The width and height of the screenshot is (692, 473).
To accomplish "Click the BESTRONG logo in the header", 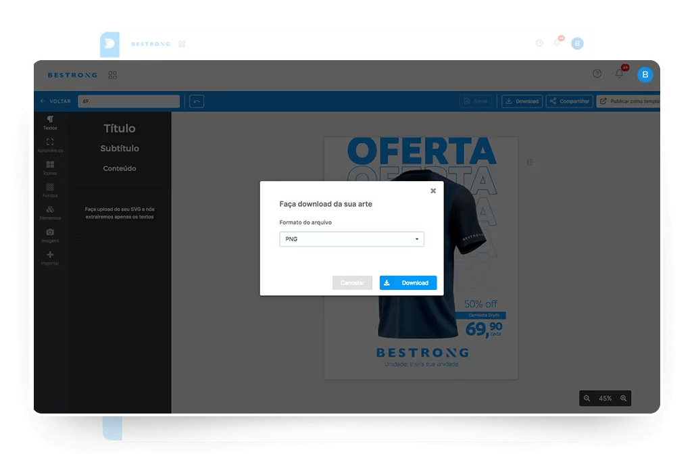I will click(72, 75).
